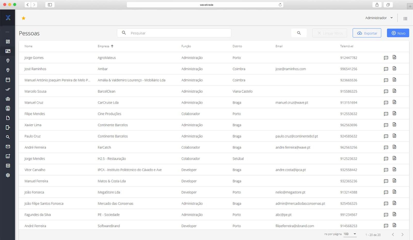Open message icon for Filipe Mendes row
The width and height of the screenshot is (413, 240).
click(x=386, y=114)
